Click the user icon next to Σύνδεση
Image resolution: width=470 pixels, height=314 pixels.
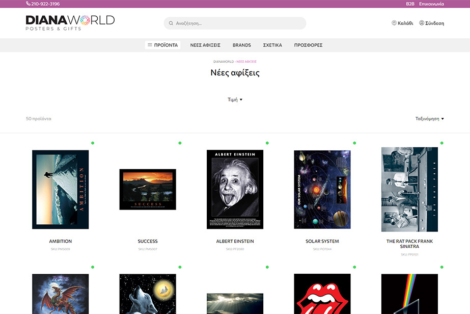(422, 23)
